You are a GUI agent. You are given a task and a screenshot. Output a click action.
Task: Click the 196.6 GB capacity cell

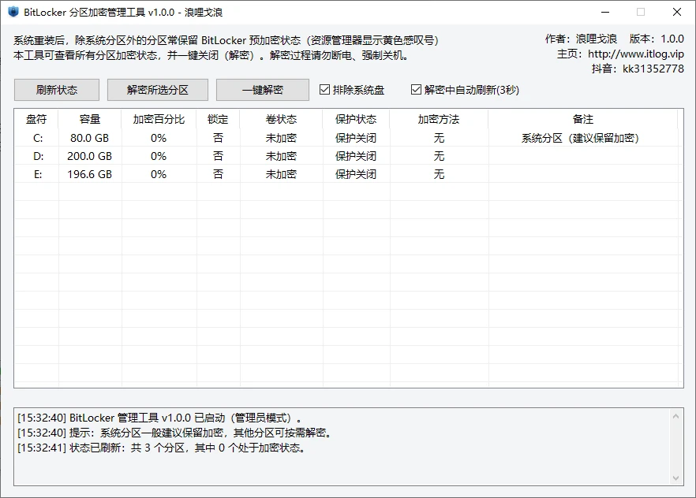(x=90, y=174)
